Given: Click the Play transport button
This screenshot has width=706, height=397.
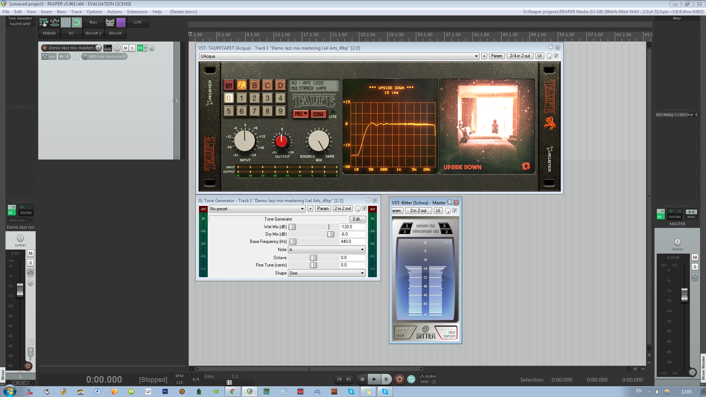Looking at the screenshot, I should tap(374, 379).
